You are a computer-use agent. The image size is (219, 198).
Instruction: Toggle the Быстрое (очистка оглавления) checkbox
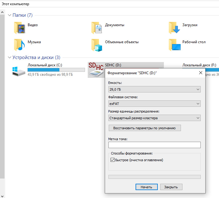(112, 160)
